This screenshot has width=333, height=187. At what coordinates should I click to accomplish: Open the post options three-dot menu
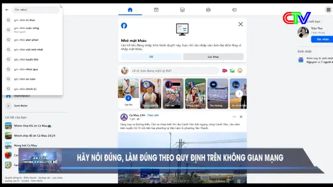tap(234, 117)
